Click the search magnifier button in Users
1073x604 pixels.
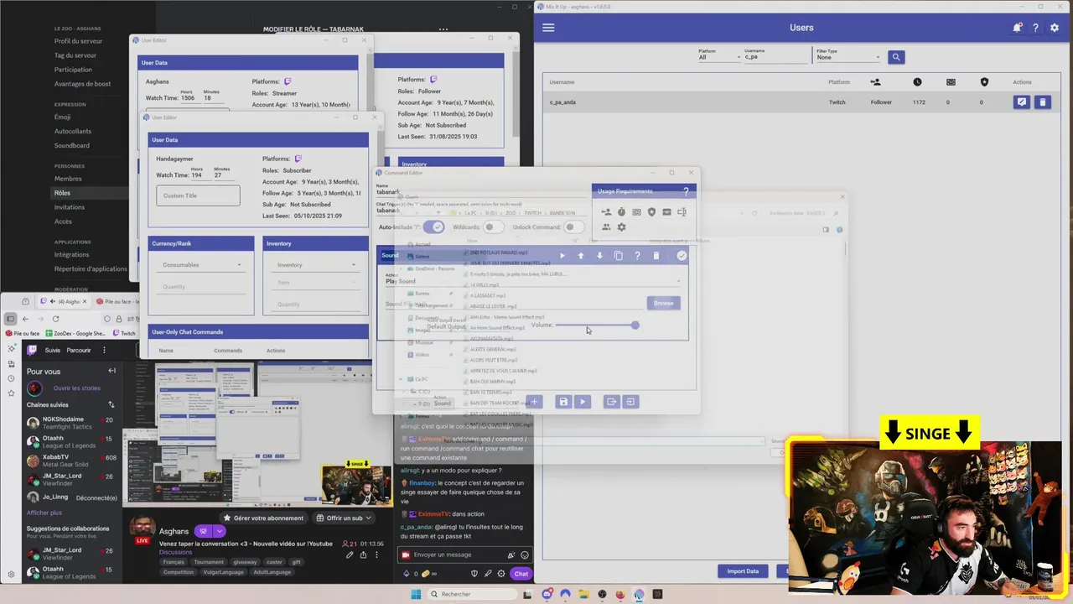[896, 57]
